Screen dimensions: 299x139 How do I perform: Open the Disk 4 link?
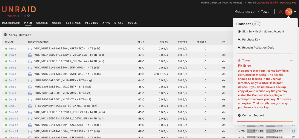[12, 74]
